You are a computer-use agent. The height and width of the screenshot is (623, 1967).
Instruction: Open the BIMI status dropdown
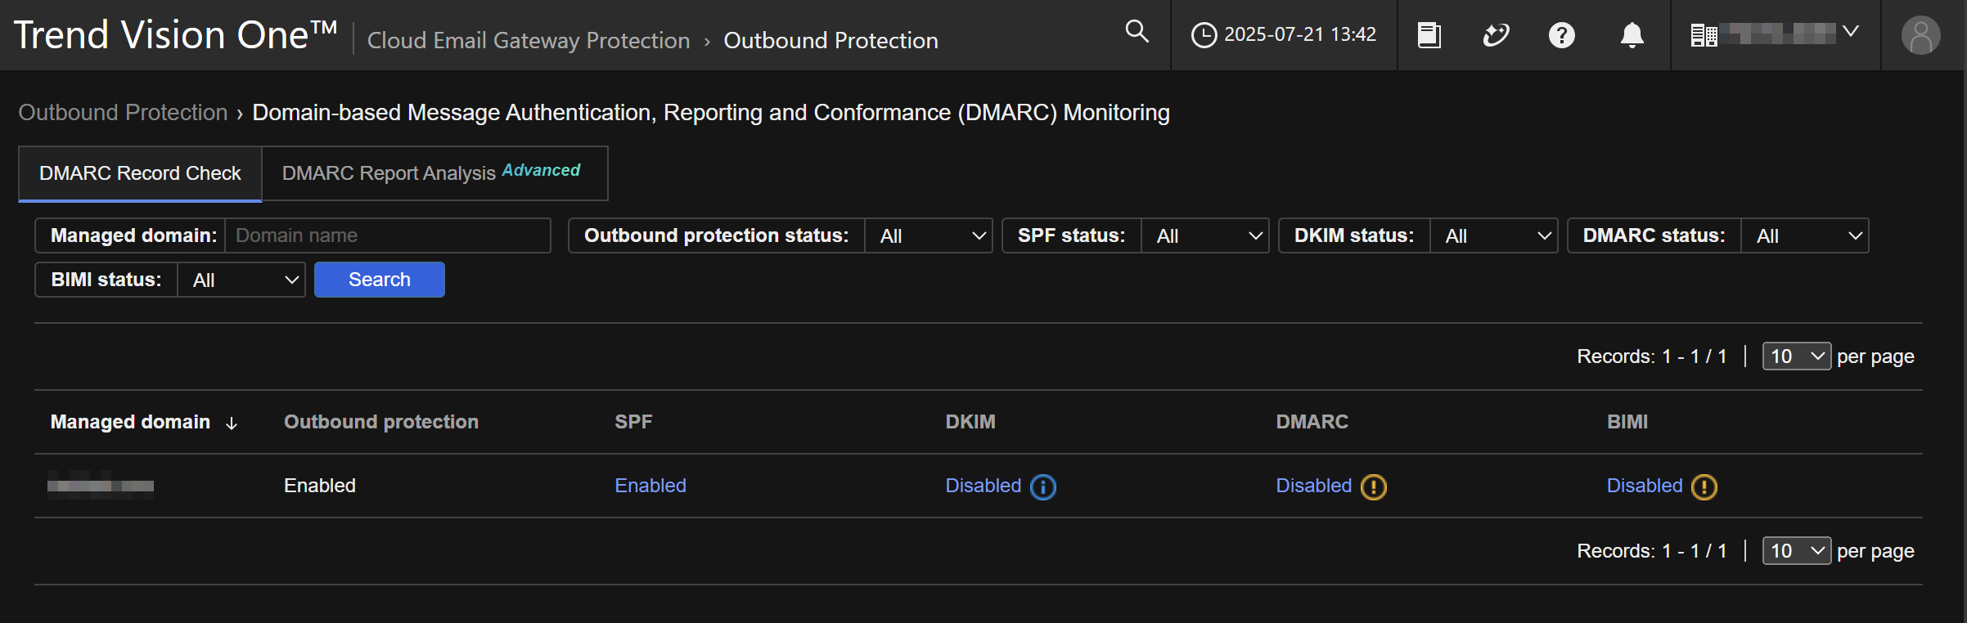click(242, 280)
